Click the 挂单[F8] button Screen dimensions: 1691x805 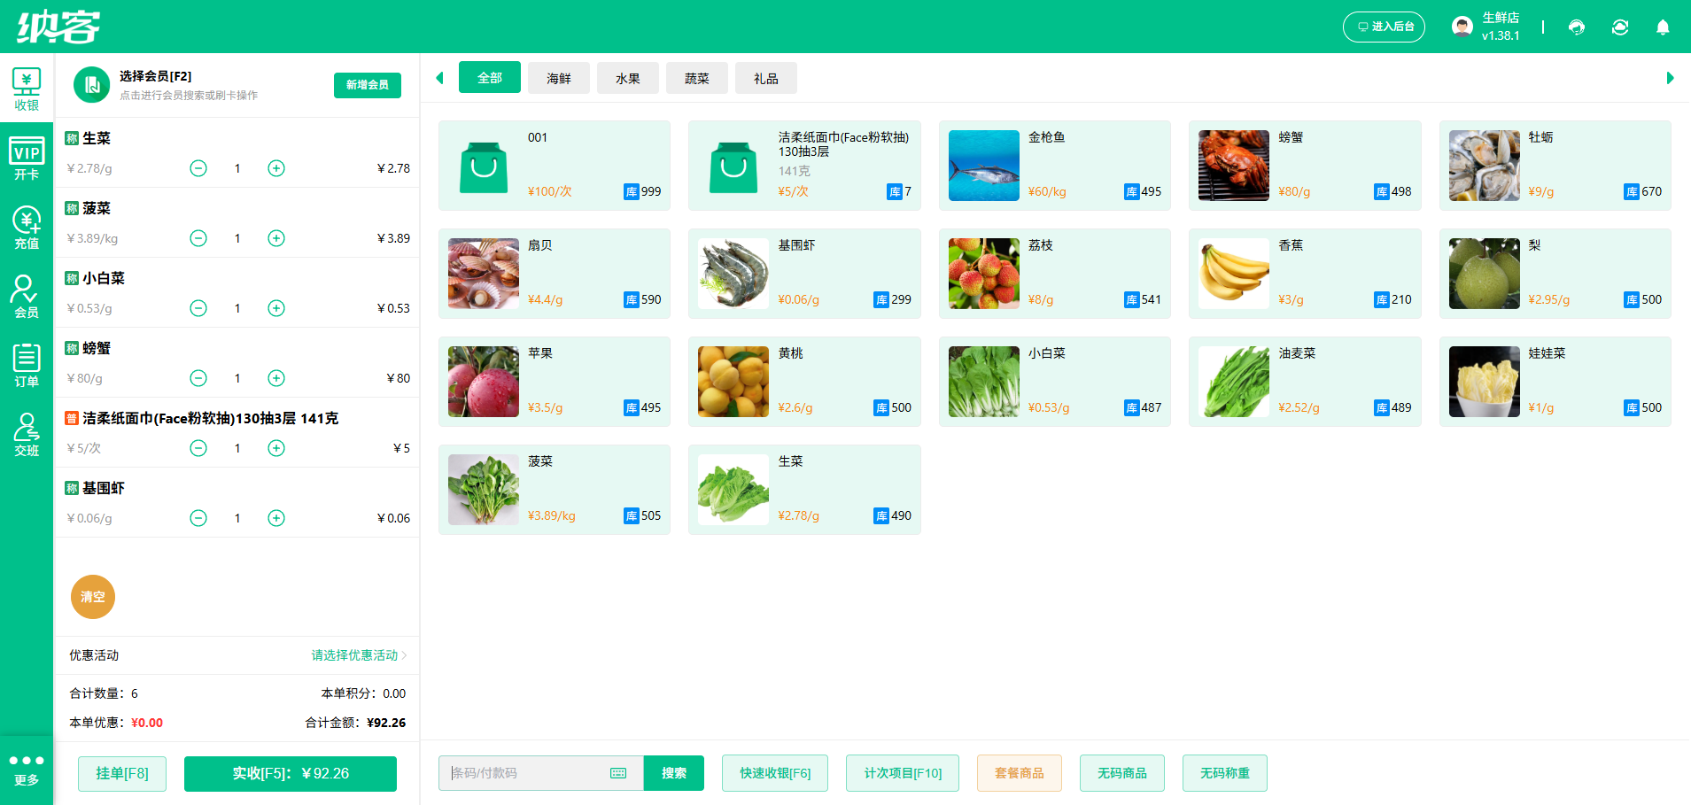click(x=122, y=773)
